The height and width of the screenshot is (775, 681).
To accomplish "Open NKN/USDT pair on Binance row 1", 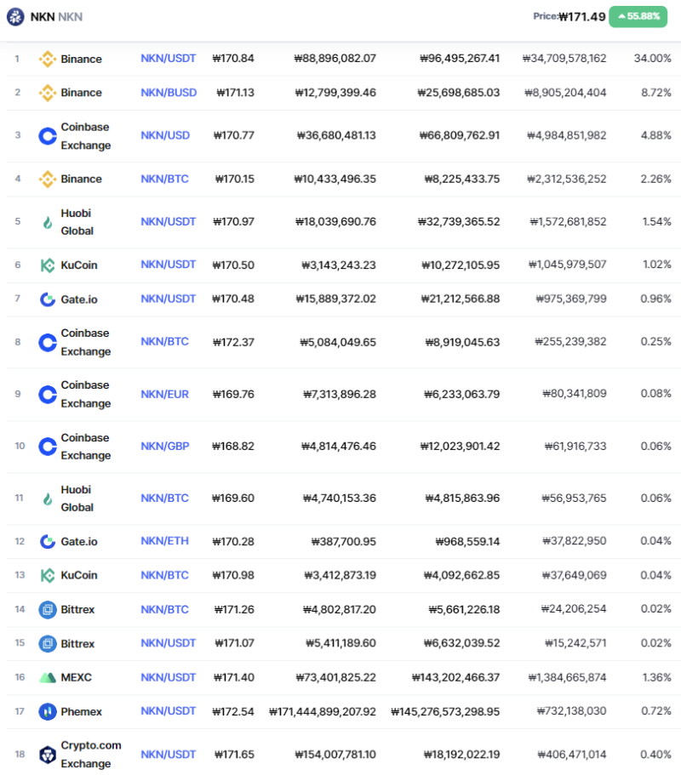I will pyautogui.click(x=169, y=59).
